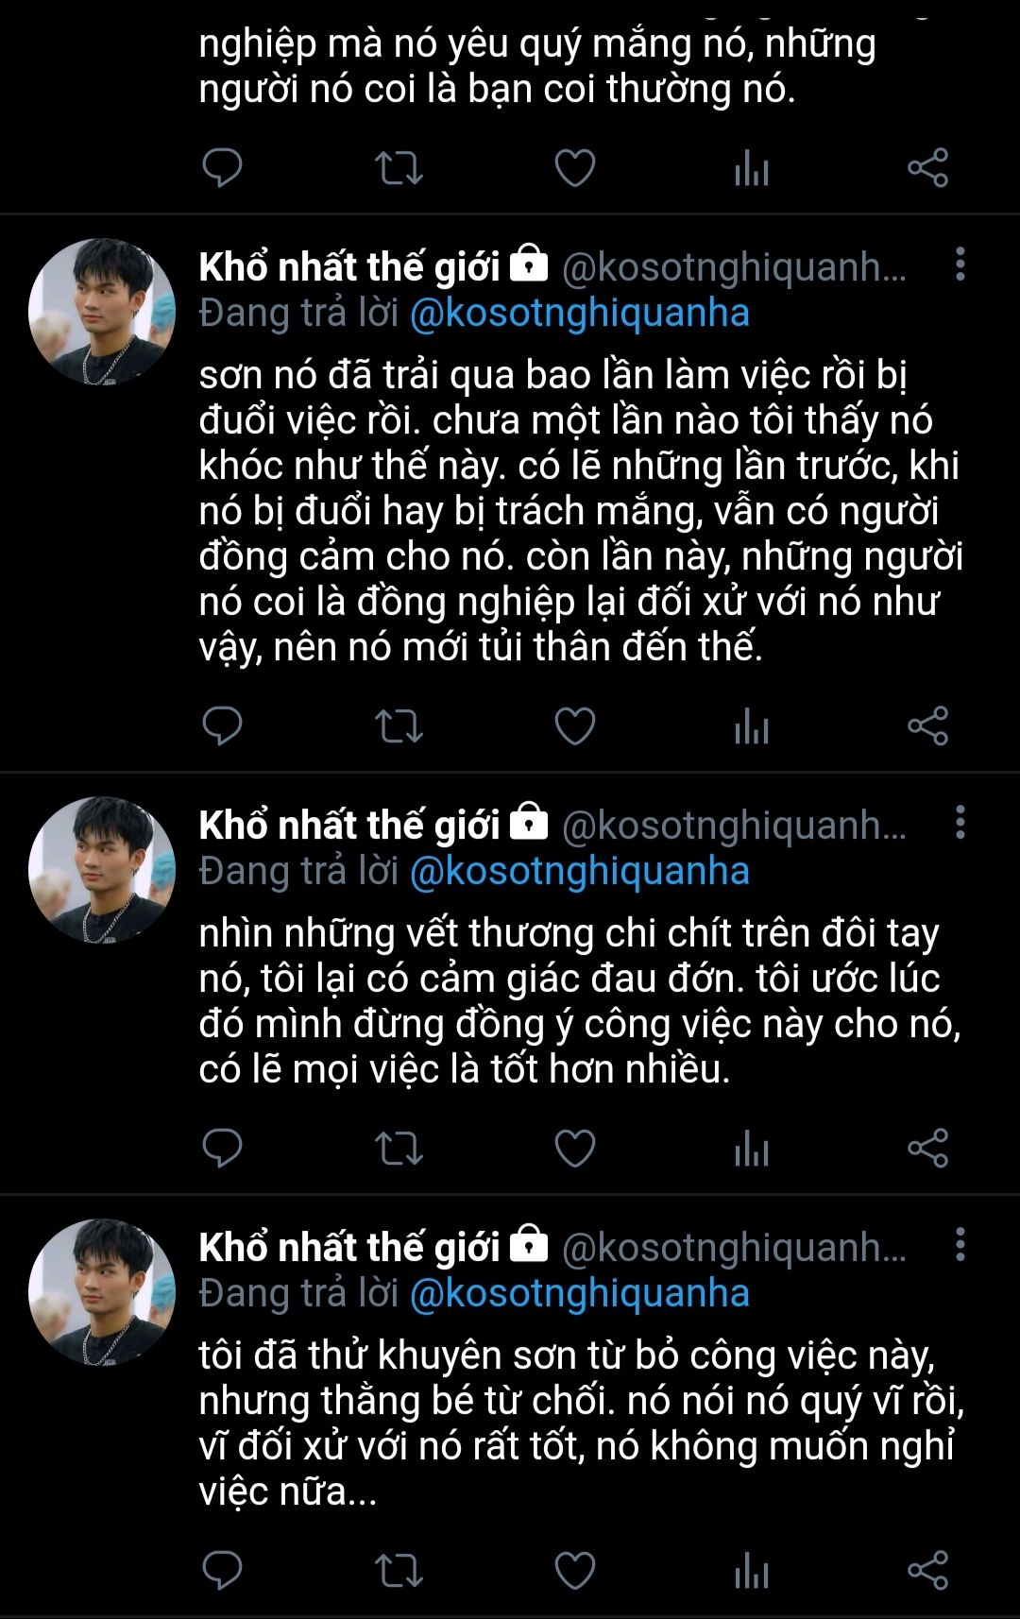Open the profile picture on the "sơn nó đã trải qua" tweet
The height and width of the screenshot is (1619, 1020).
click(x=102, y=312)
